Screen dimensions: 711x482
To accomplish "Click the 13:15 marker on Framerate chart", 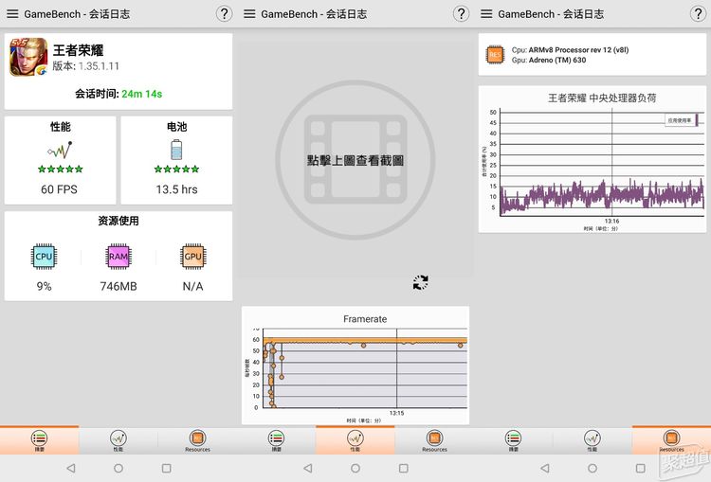I will click(x=397, y=413).
